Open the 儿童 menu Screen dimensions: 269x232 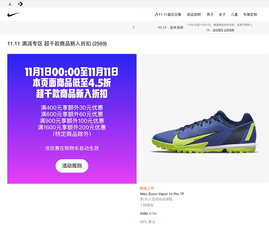(x=234, y=14)
